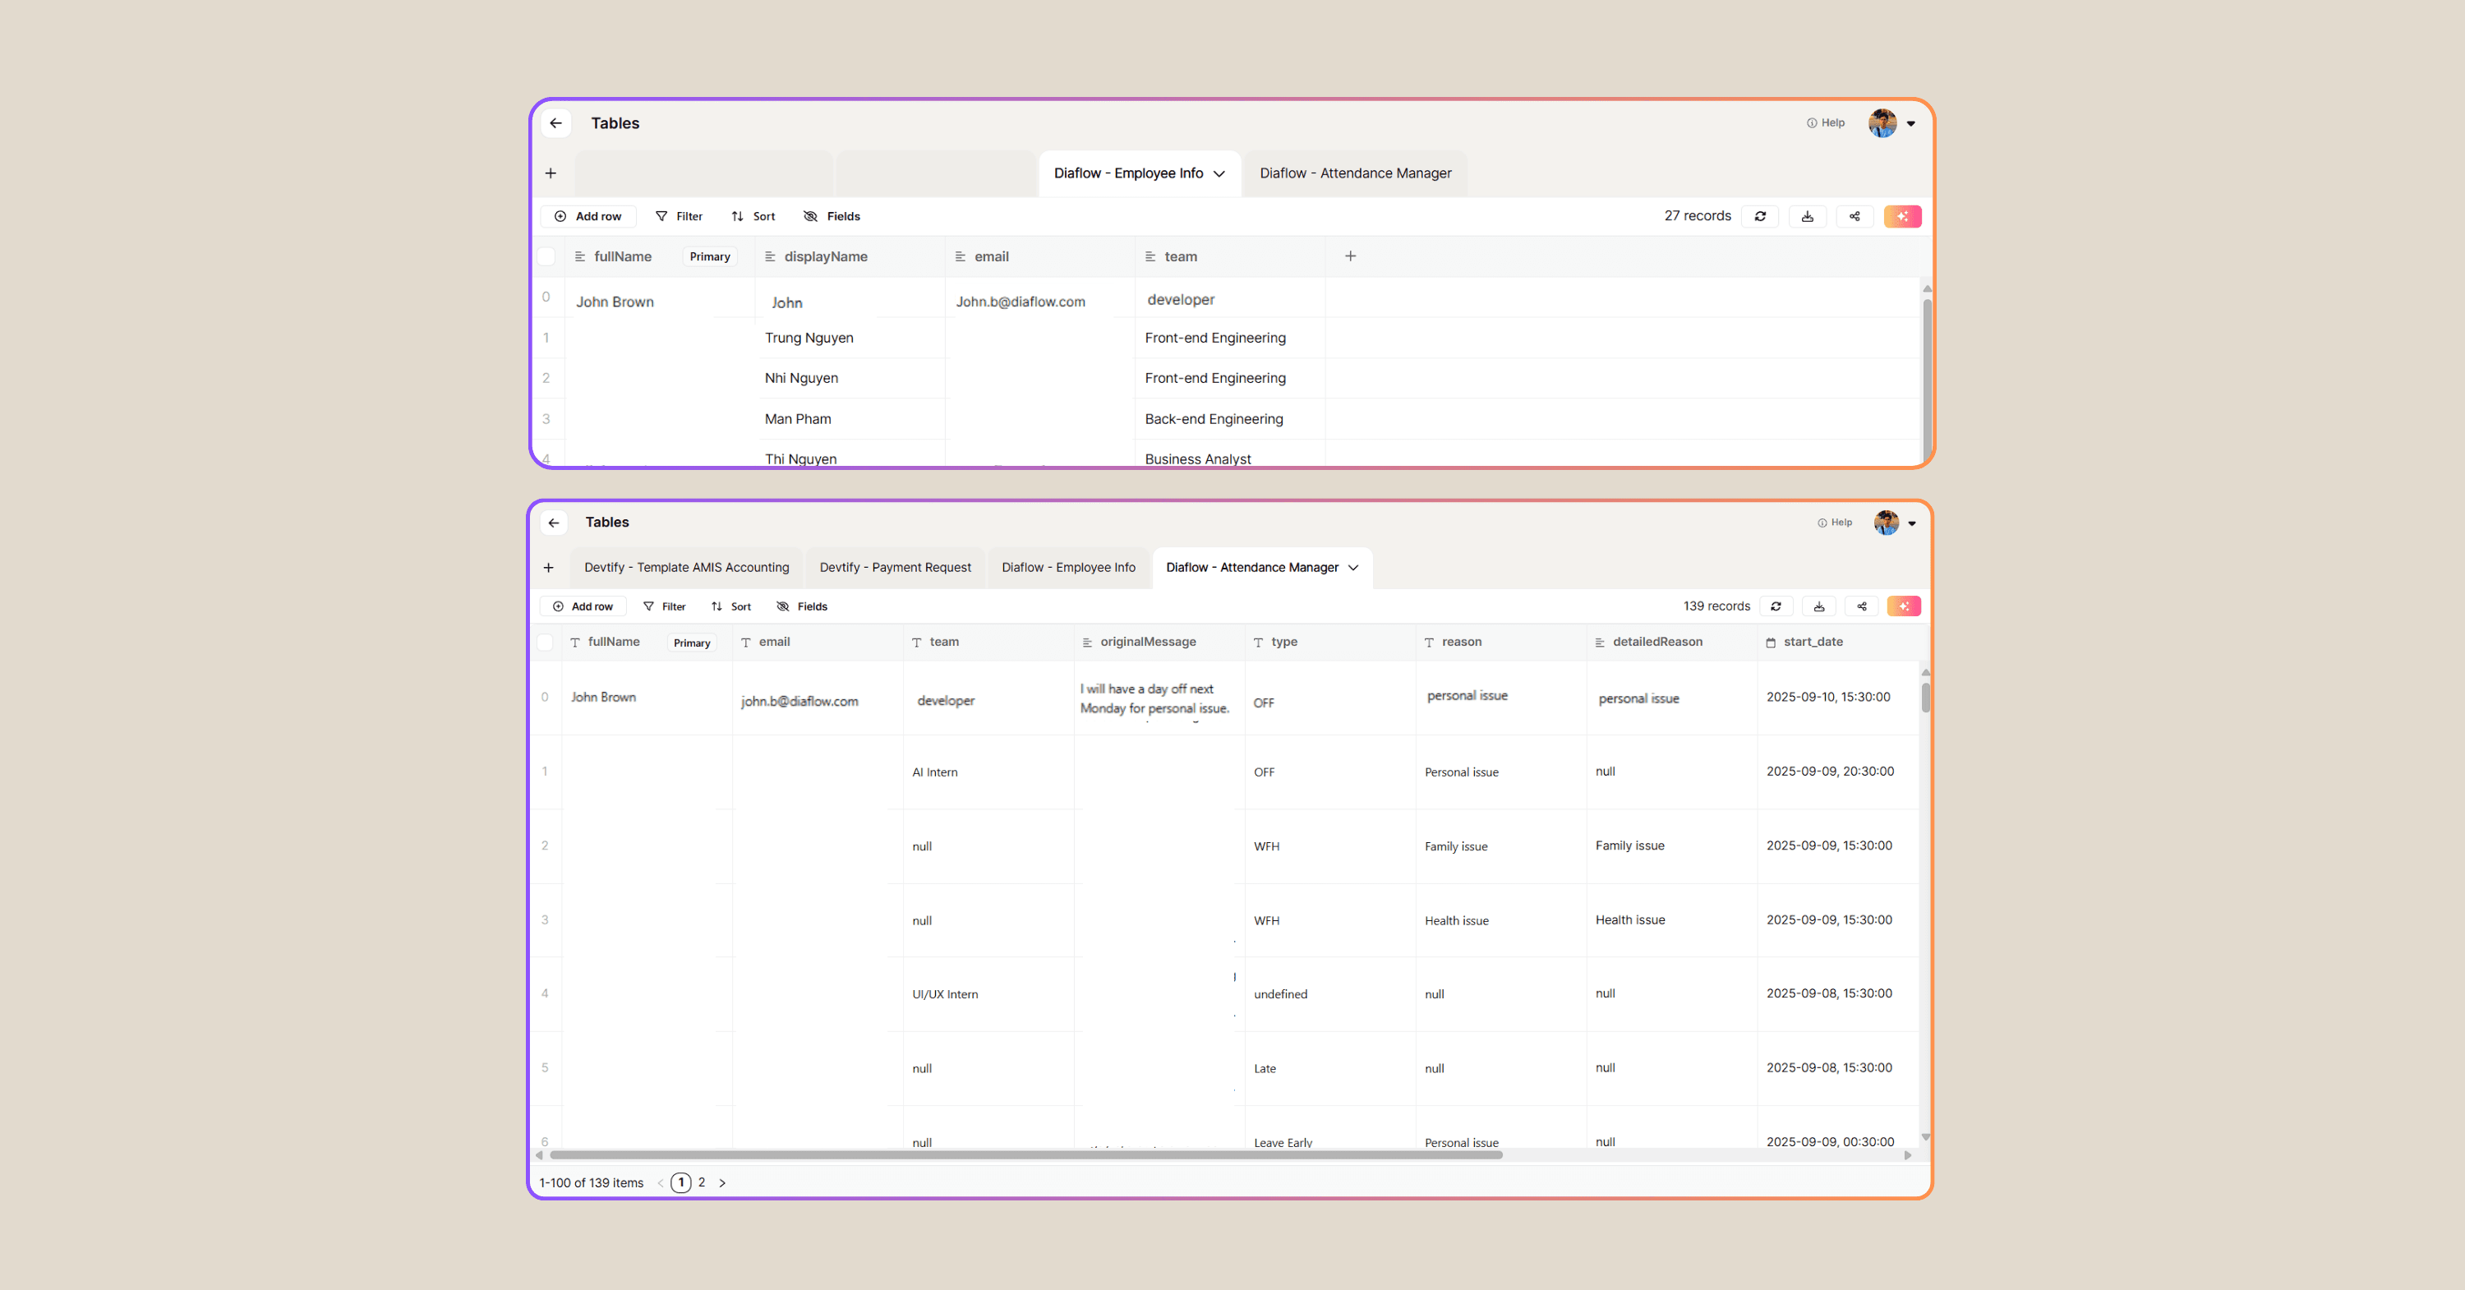
Task: Toggle select-all checkbox in Attendance Manager header
Action: (546, 643)
